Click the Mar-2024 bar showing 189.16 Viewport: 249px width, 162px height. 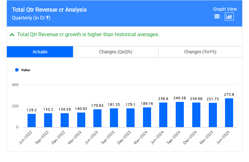147,117
